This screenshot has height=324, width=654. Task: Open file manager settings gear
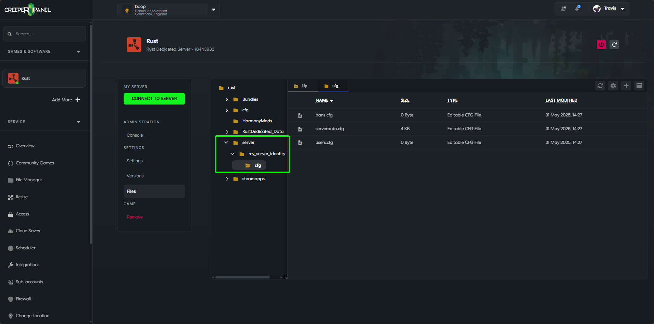613,86
